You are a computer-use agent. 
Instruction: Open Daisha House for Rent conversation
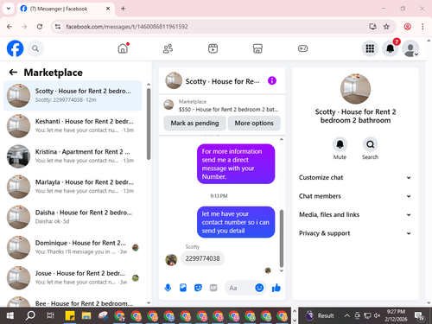pyautogui.click(x=73, y=217)
